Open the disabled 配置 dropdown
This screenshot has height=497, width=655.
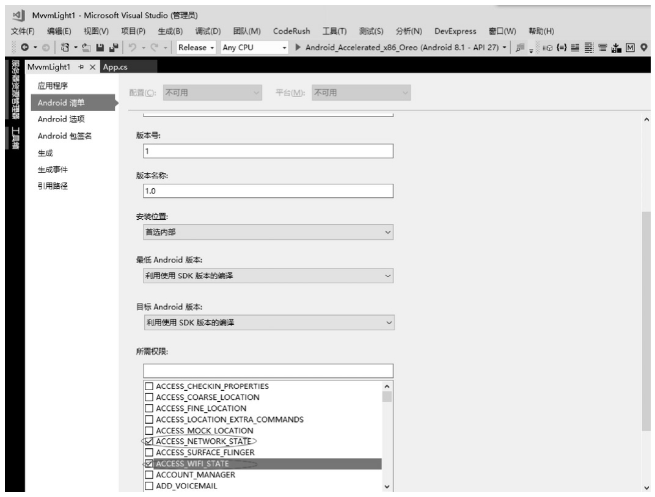[213, 93]
